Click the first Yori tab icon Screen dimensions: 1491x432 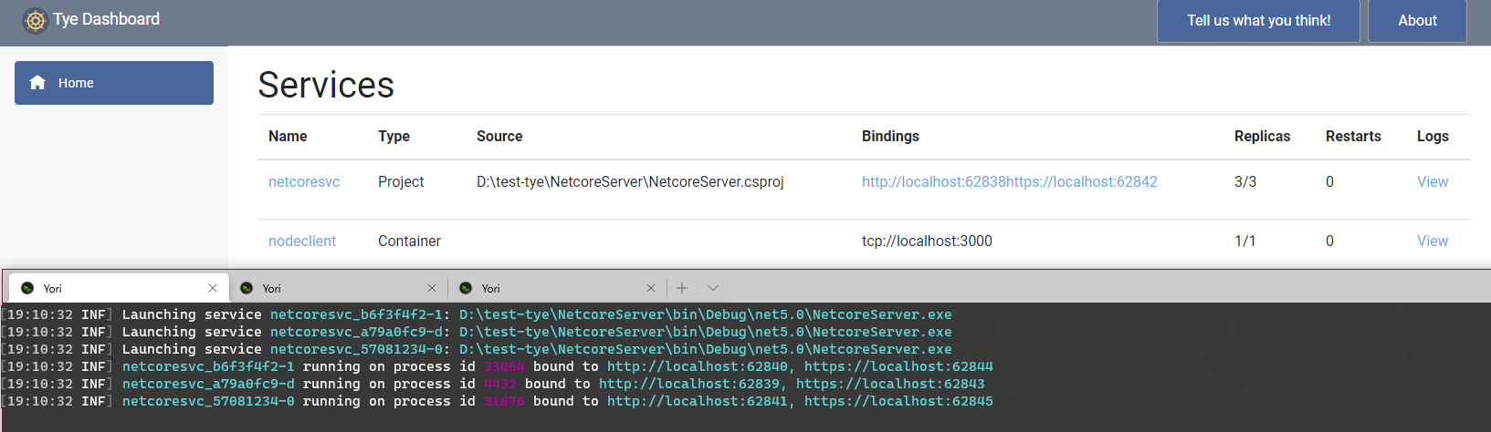point(27,288)
